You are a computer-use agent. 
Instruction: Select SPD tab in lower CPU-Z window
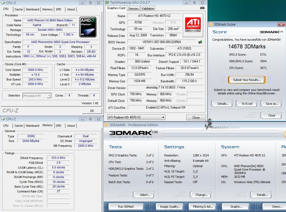pos(59,126)
